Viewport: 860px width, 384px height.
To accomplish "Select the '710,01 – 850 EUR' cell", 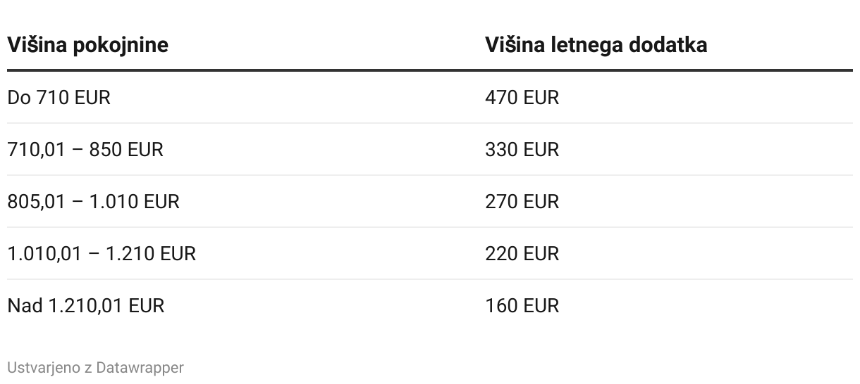I will (85, 149).
